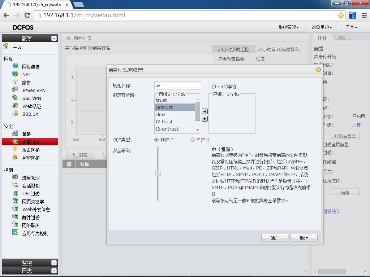
Task: Click the right panel 确定 button
Action: click(x=345, y=193)
